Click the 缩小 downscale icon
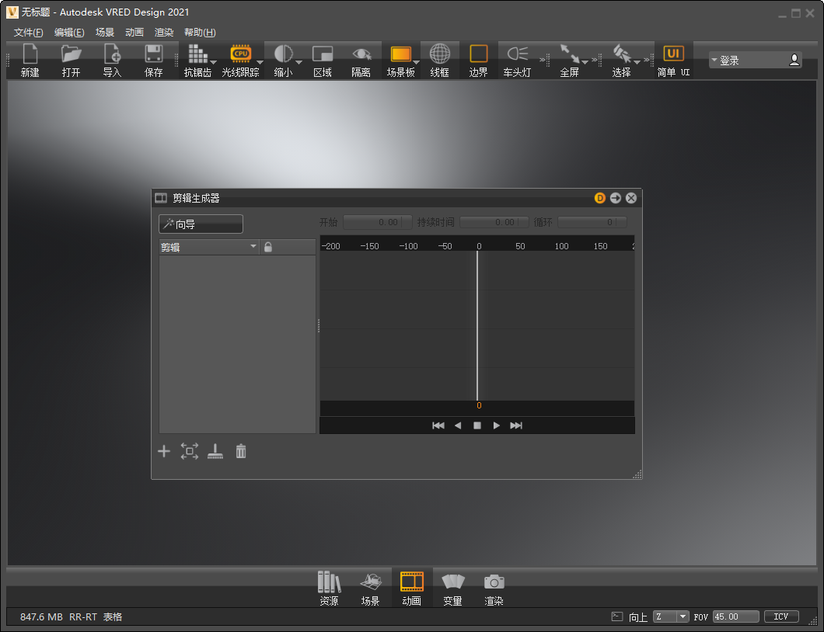Viewport: 824px width, 632px height. pos(283,54)
